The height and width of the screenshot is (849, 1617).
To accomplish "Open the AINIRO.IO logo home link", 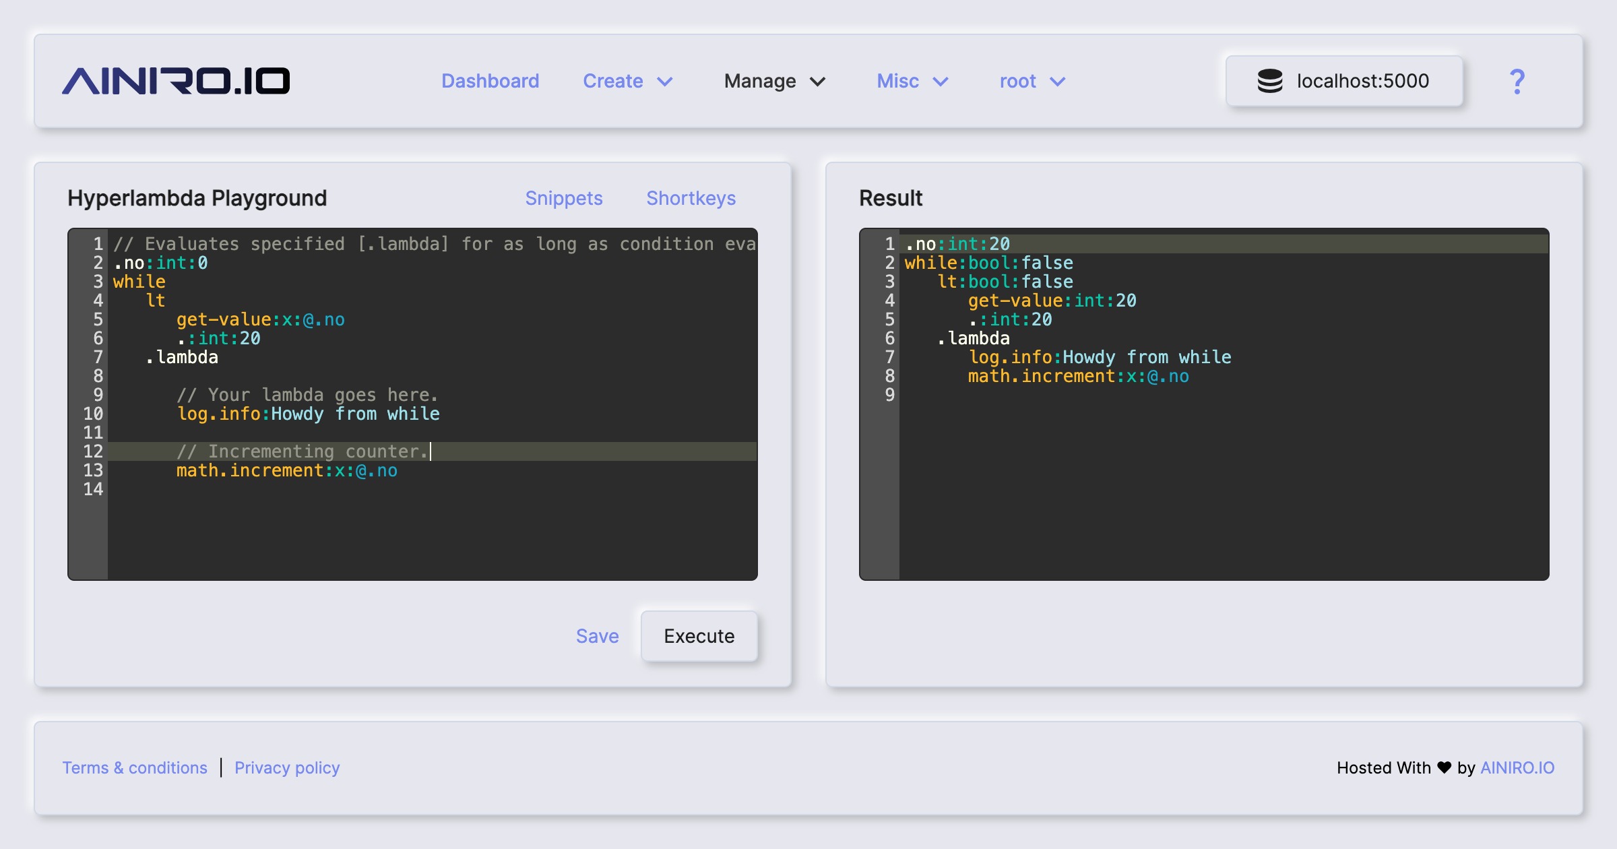I will click(180, 80).
